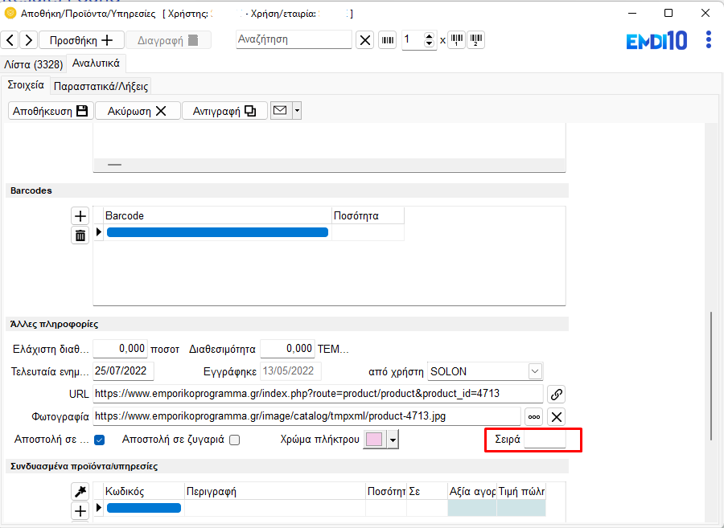
Task: Select the Στοιχεία tab
Action: (26, 85)
